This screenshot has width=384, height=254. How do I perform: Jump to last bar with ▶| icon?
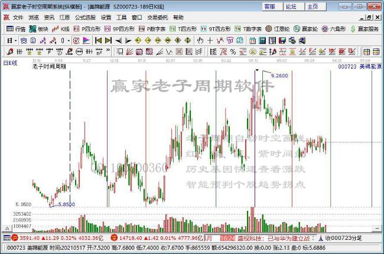pyautogui.click(x=108, y=40)
